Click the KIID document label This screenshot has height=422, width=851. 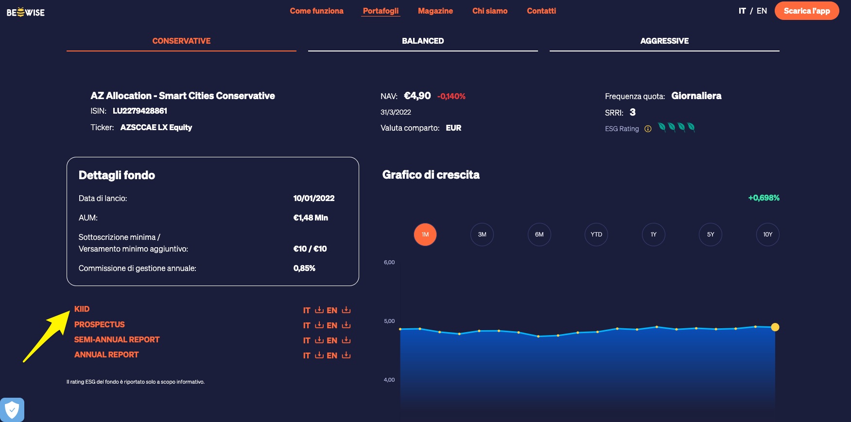[82, 309]
